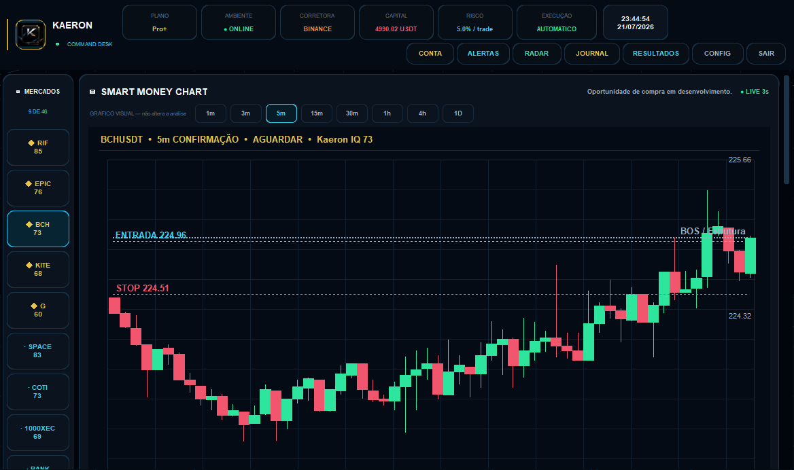Click the 225.66 price axis label

pyautogui.click(x=740, y=160)
